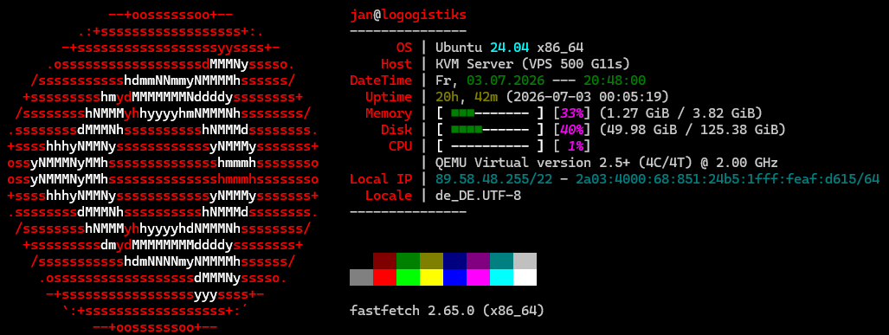Click 'KVM Server (VPS 500 G11s)' text
The width and height of the screenshot is (889, 335).
tap(532, 63)
